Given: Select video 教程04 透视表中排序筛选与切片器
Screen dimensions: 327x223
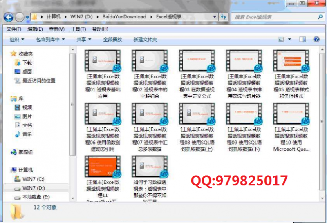Looking at the screenshot, I should coord(244,74).
